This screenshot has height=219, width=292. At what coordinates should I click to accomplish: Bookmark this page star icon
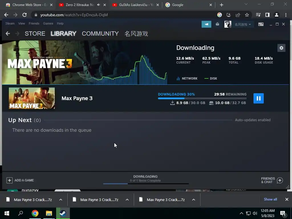[247, 15]
